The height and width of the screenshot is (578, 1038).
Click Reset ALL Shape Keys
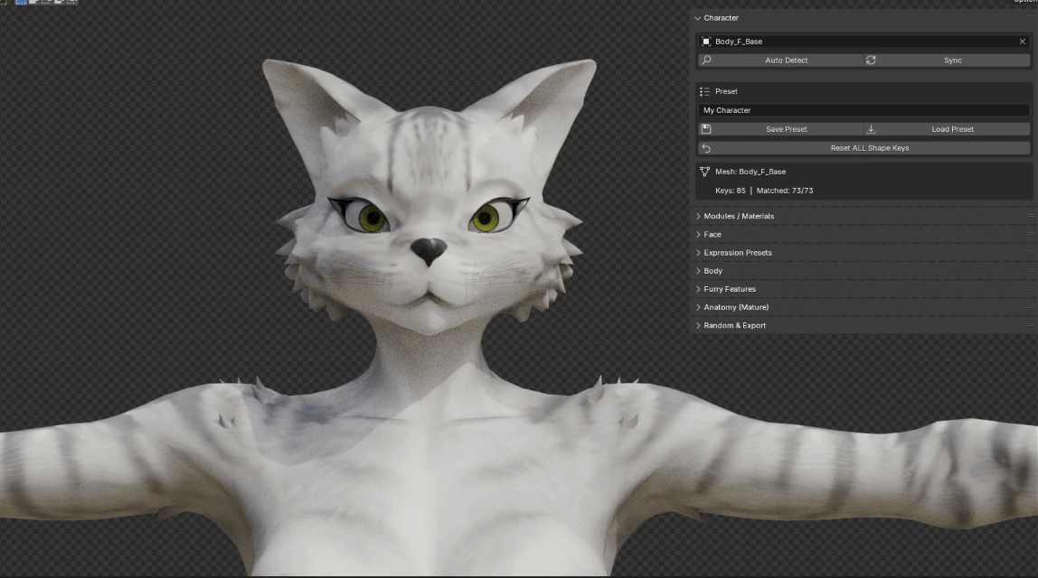[863, 148]
